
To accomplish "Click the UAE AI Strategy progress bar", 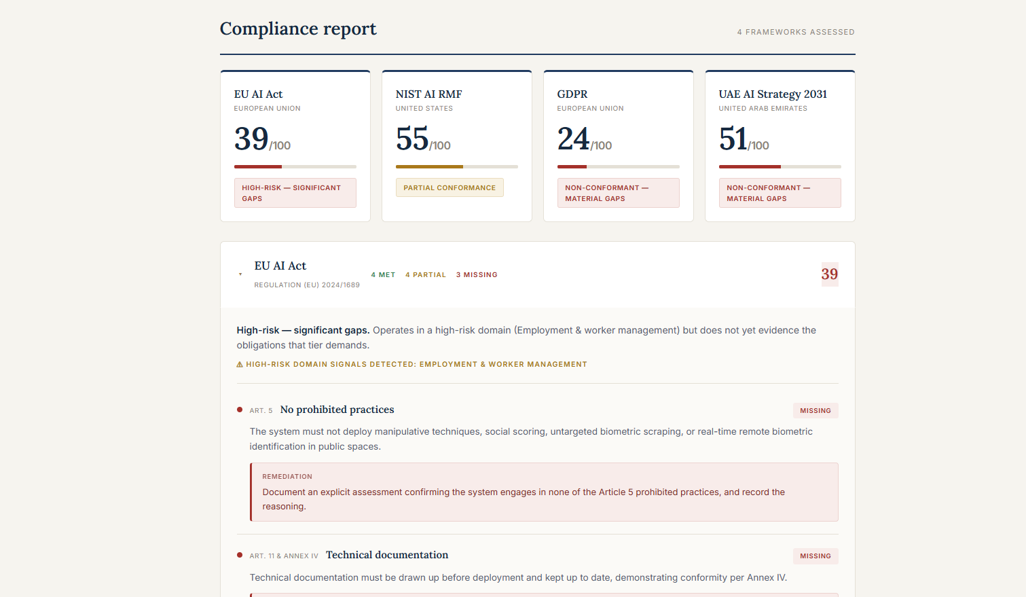I will point(780,166).
